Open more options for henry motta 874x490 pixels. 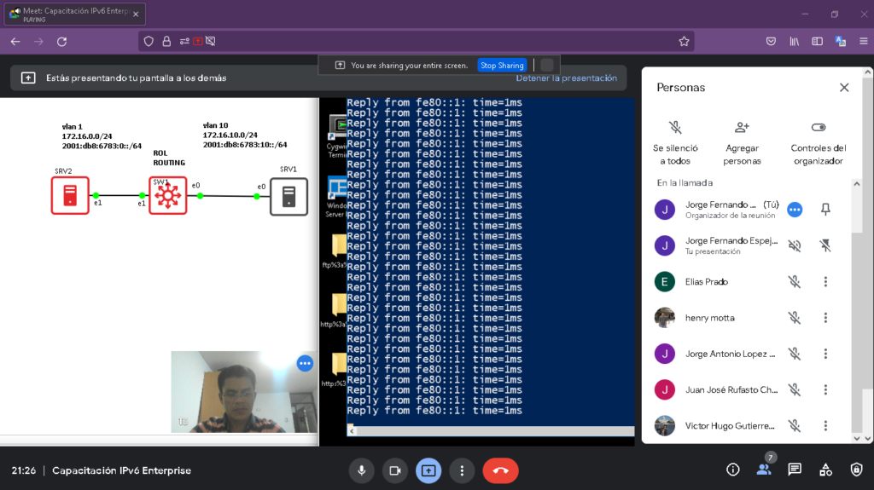tap(825, 318)
